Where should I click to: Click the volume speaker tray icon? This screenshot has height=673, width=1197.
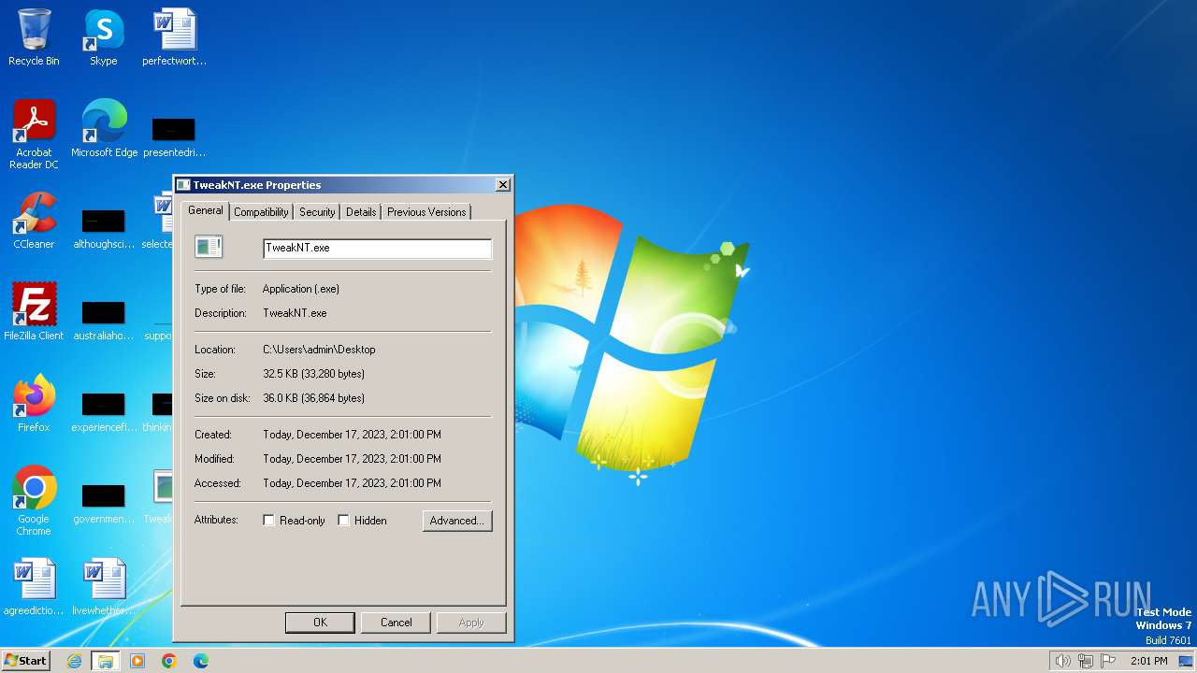(1062, 661)
